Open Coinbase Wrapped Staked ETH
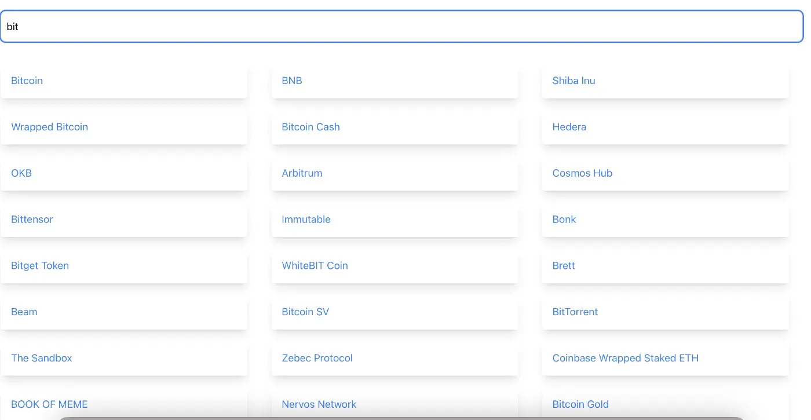Screen dimensions: 811x420 click(626, 358)
